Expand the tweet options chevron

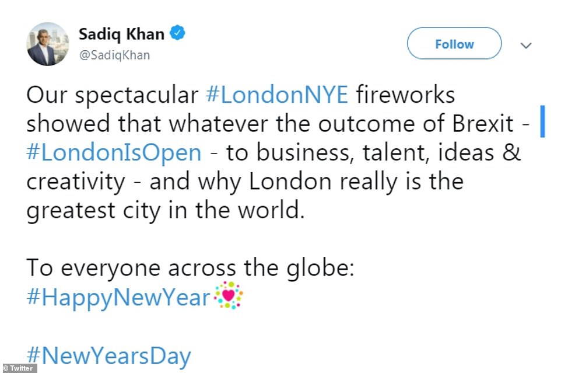526,45
